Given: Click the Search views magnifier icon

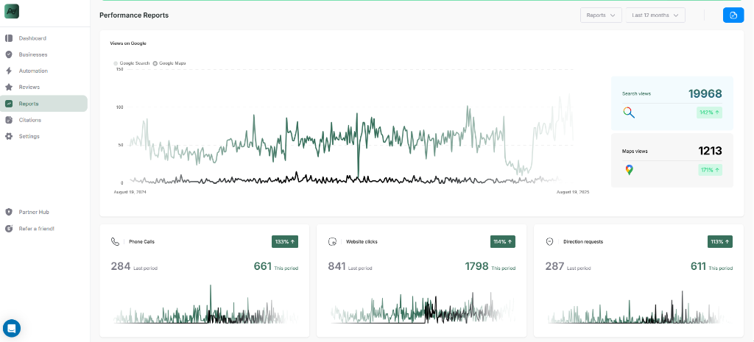Looking at the screenshot, I should click(629, 113).
